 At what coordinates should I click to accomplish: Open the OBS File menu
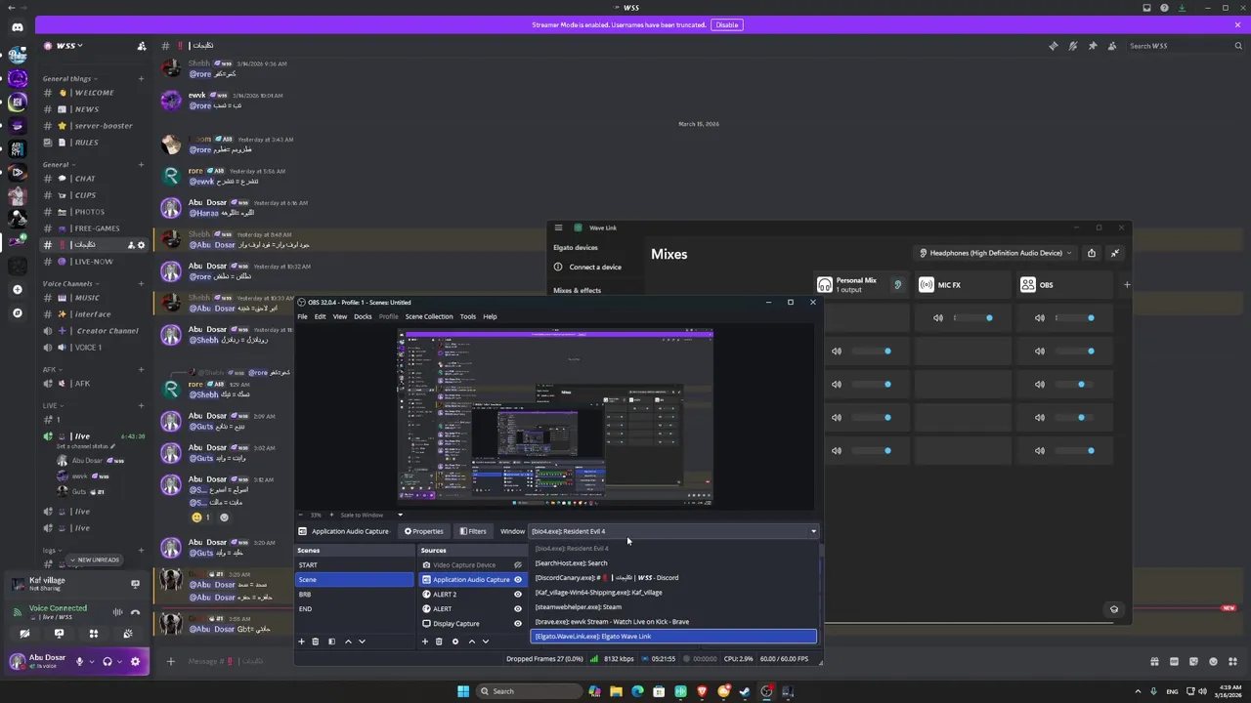point(302,316)
